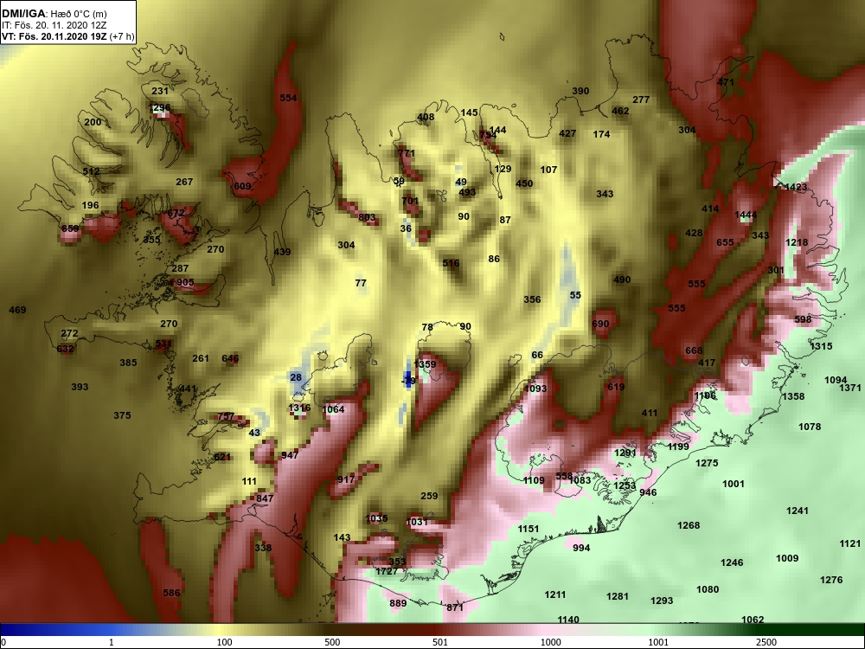Click the map value "231"
The width and height of the screenshot is (865, 649).
tap(160, 92)
